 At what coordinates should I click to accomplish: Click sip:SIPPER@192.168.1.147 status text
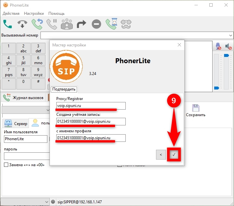[80, 202]
